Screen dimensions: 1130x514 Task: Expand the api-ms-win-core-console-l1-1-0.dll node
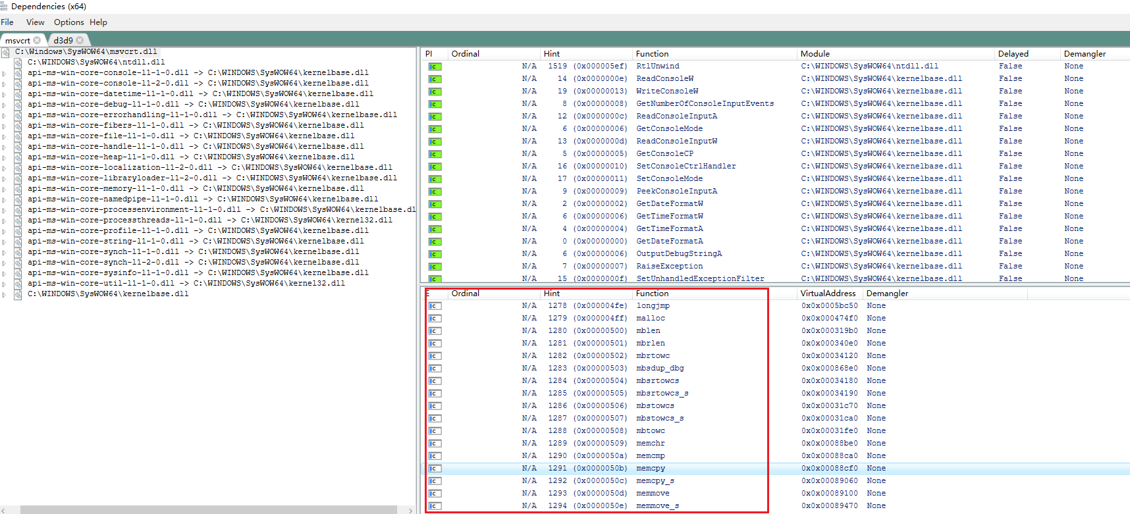pos(5,74)
